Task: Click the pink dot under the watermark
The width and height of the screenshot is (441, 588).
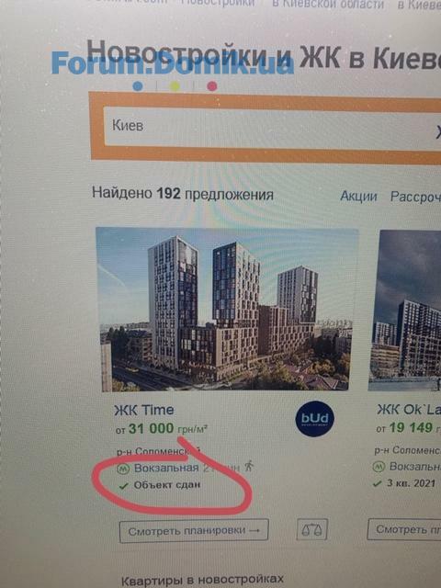Action: pyautogui.click(x=212, y=86)
